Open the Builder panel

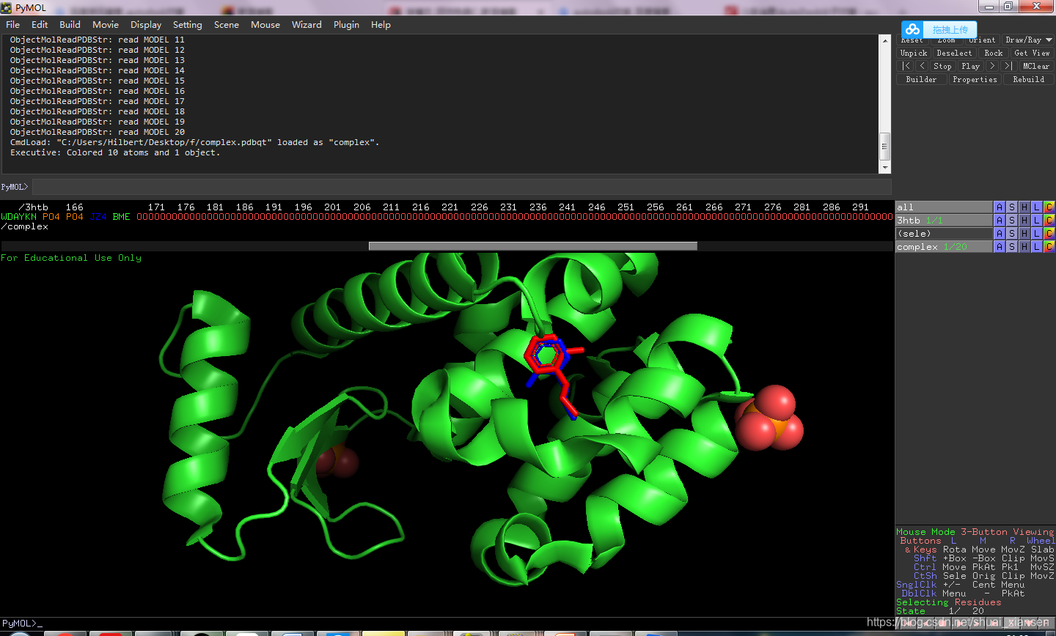coord(921,79)
